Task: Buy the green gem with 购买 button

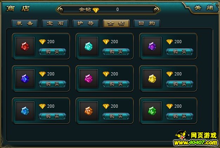Action: pos(180,116)
